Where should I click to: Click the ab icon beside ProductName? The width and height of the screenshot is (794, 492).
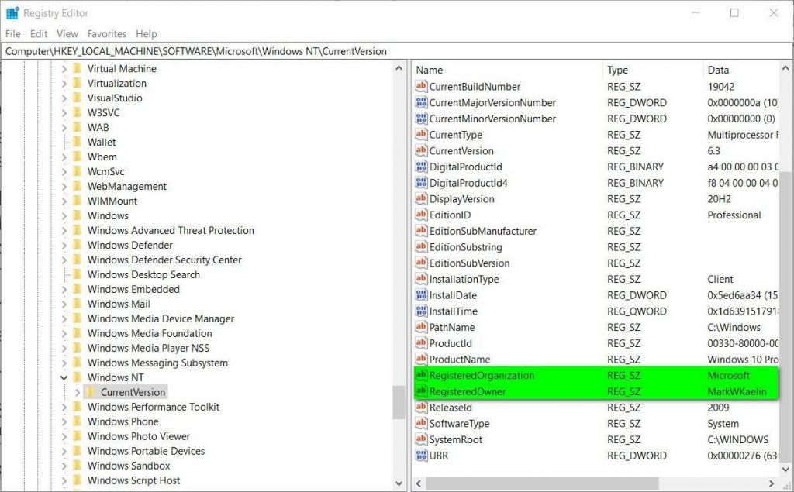click(x=423, y=360)
